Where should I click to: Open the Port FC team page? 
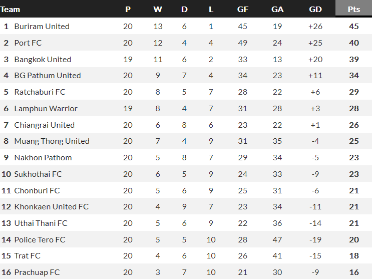(28, 43)
